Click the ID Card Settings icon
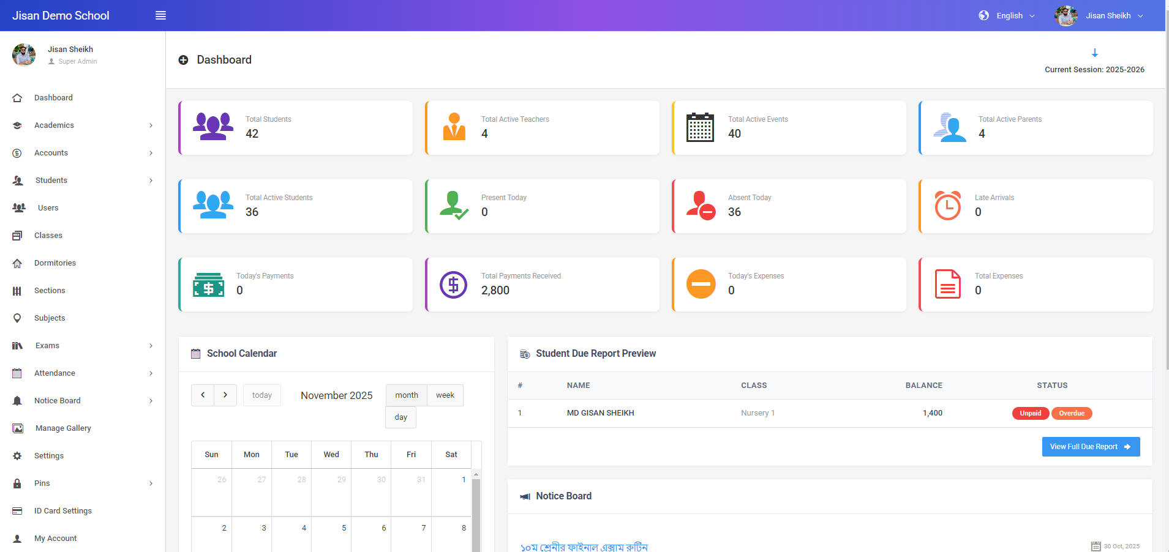Viewport: 1169px width, 552px height. coord(18,510)
